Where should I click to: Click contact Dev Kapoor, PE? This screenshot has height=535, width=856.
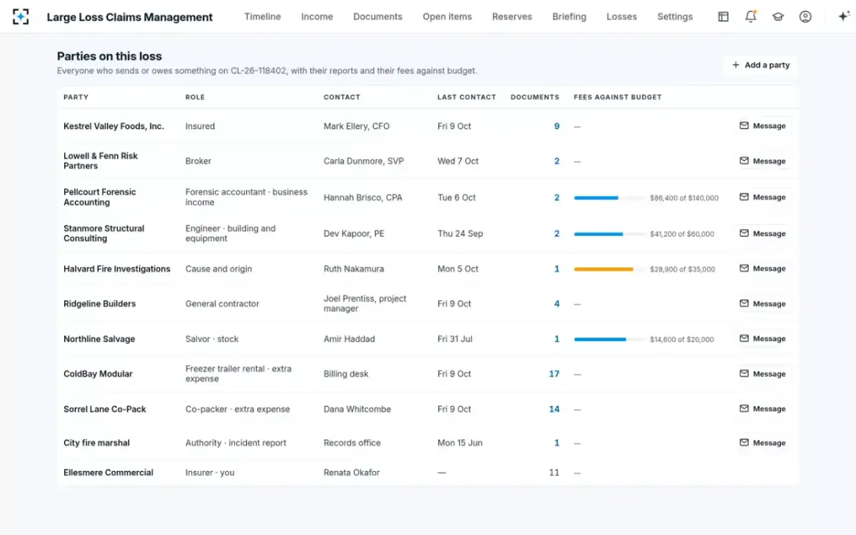354,234
